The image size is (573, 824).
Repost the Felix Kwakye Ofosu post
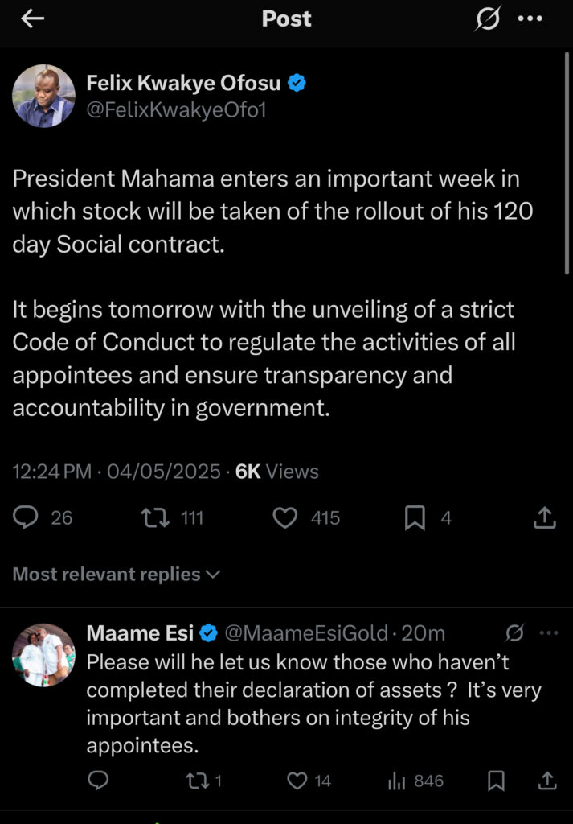(x=151, y=518)
